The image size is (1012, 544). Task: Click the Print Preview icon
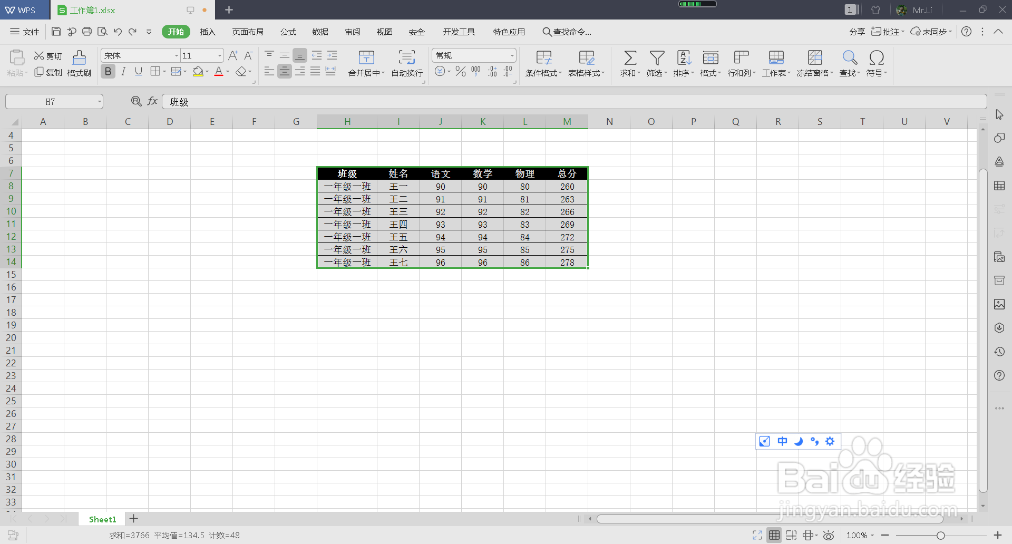point(102,32)
